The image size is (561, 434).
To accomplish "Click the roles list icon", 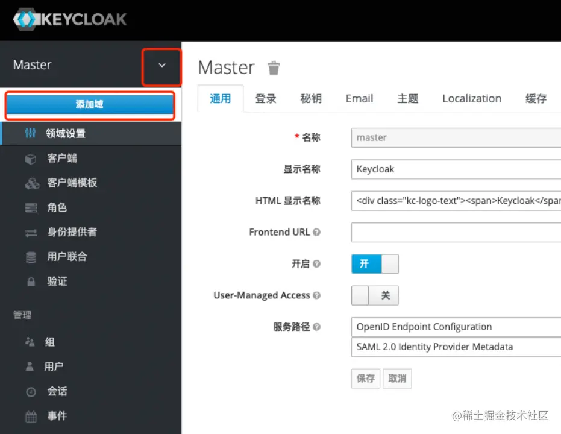I will [x=31, y=208].
